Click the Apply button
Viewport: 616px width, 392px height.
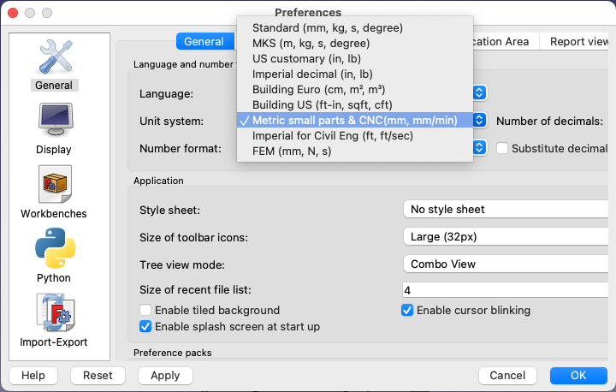click(x=165, y=376)
